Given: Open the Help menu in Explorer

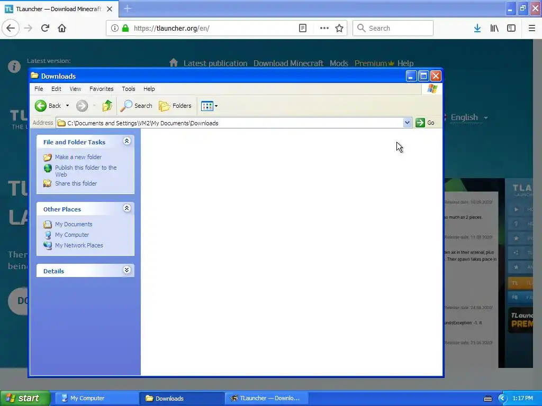Looking at the screenshot, I should tap(149, 89).
